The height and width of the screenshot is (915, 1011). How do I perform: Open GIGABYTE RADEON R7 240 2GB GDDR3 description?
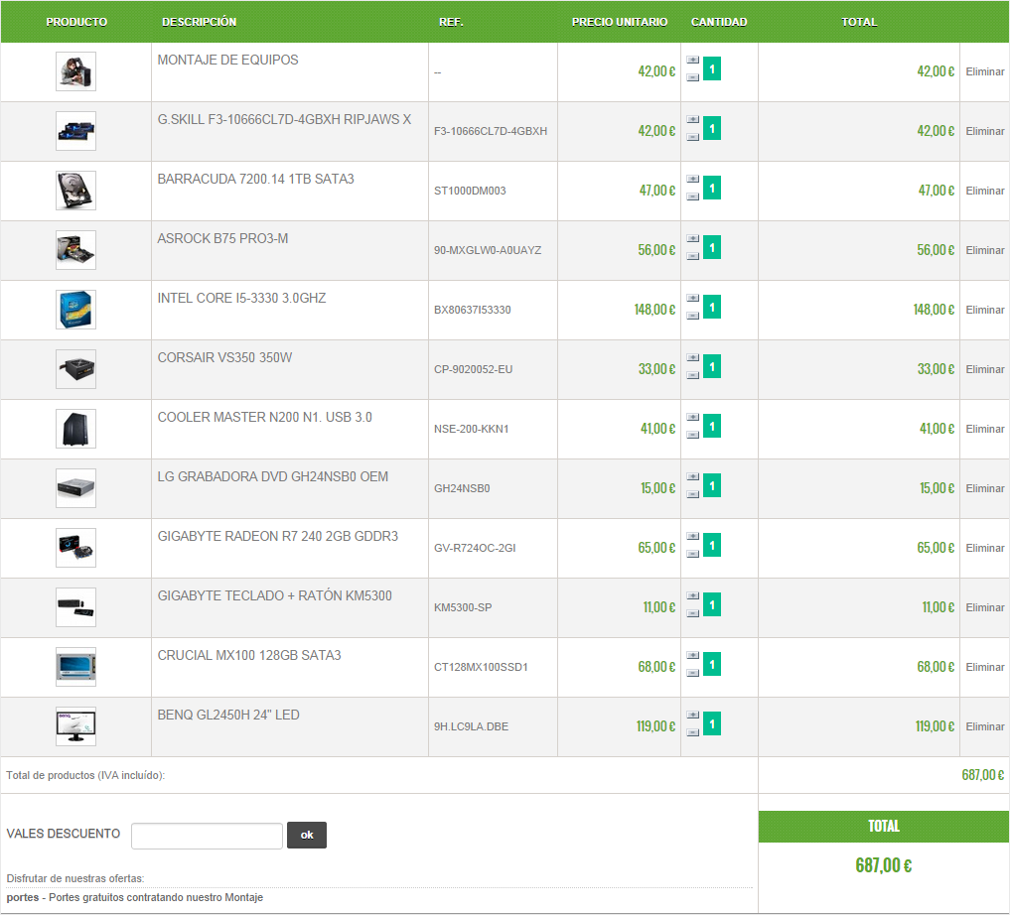coord(278,536)
